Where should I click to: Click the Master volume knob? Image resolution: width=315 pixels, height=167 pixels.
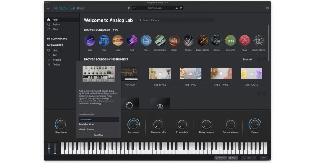tap(255, 124)
